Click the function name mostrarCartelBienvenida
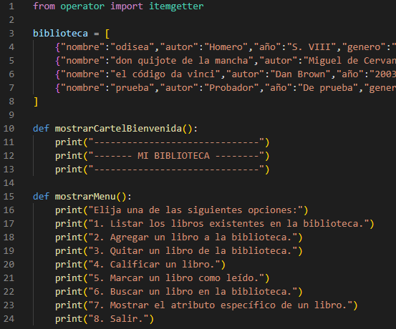396x329 pixels. [x=118, y=129]
